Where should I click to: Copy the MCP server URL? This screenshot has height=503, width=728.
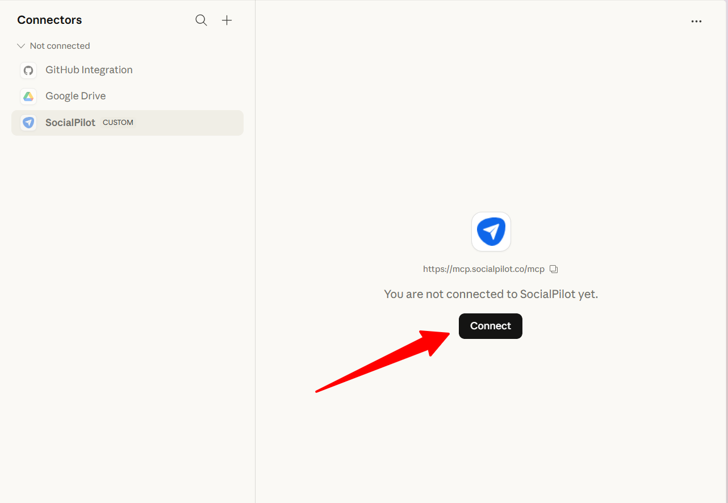point(554,269)
